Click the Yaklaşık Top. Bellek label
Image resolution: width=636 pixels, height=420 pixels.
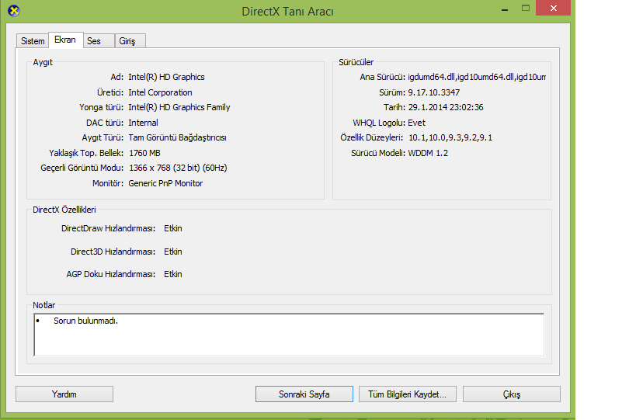click(x=86, y=153)
